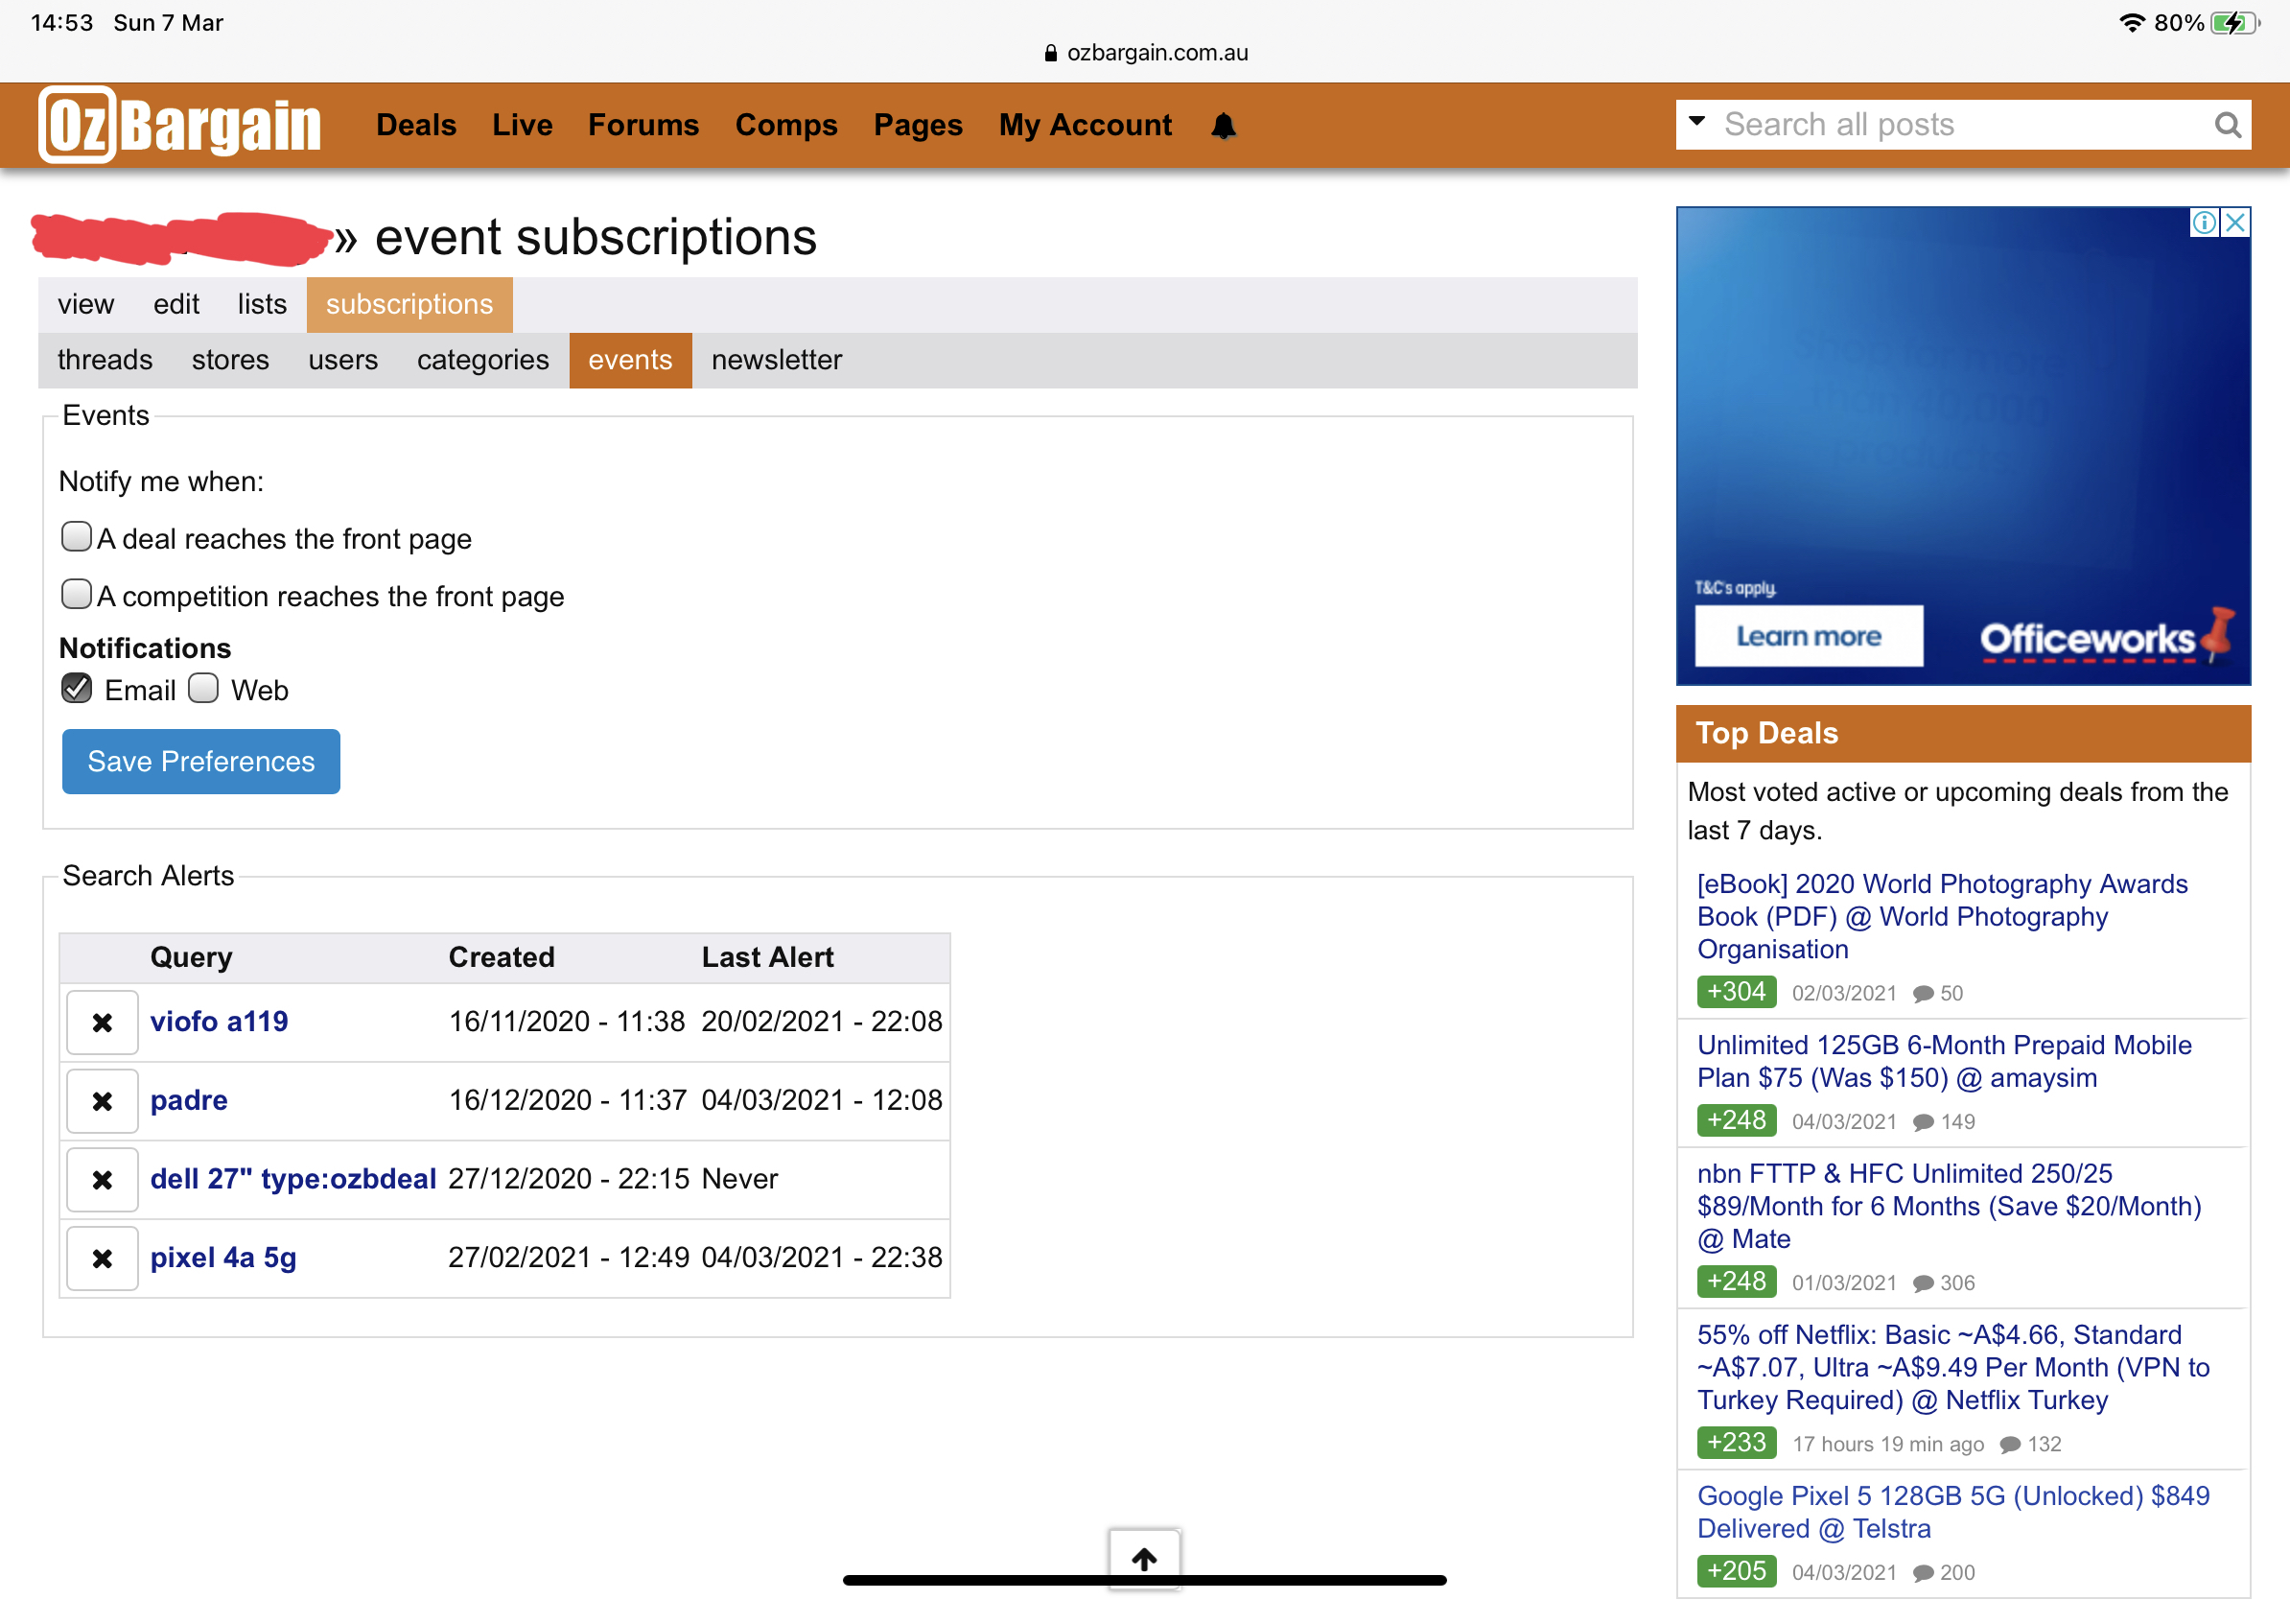Switch to the newsletter tab
Screen dimensions: 2290x1600
pyautogui.click(x=776, y=360)
